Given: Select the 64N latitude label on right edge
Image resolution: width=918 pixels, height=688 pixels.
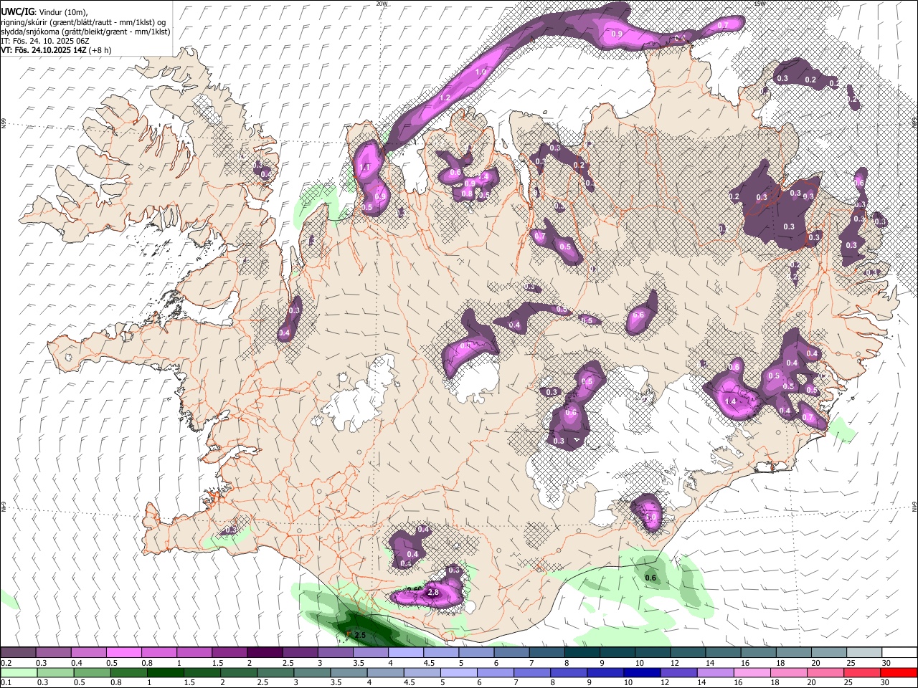Looking at the screenshot, I should pyautogui.click(x=914, y=506).
